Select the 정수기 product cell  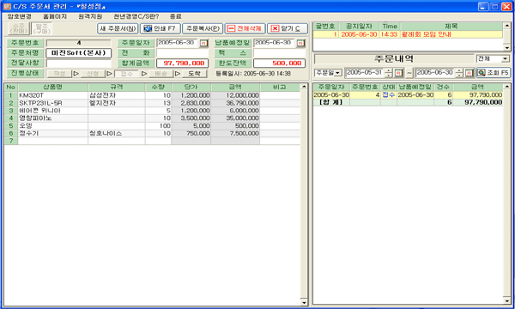click(53, 133)
